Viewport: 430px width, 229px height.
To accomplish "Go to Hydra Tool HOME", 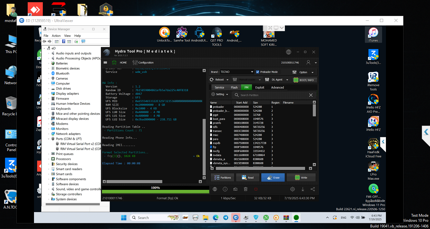I will pyautogui.click(x=120, y=63).
